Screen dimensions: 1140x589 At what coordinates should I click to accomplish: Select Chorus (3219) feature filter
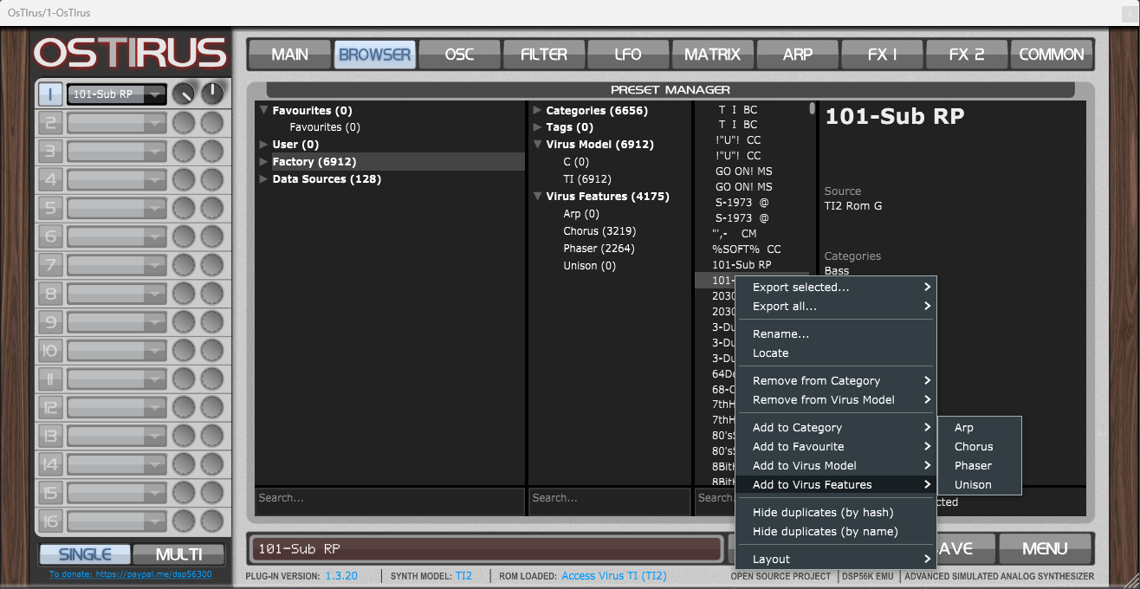(x=599, y=231)
